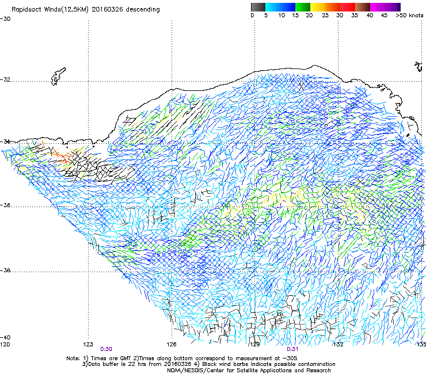Click the cyan 5-10 knots color segment
Viewport: 426px width, 374px height.
(x=273, y=7)
